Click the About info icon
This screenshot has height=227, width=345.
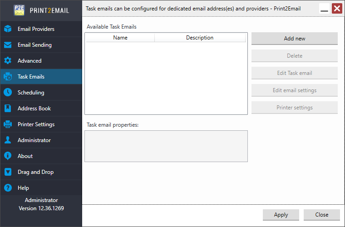pyautogui.click(x=8, y=156)
